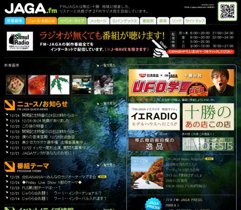The height and width of the screenshot is (210, 241).
Task: Open the DJインデックス tab
Action: pos(124,21)
